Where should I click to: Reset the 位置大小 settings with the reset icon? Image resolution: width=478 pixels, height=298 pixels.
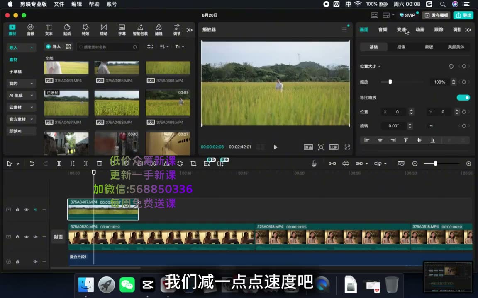(451, 66)
